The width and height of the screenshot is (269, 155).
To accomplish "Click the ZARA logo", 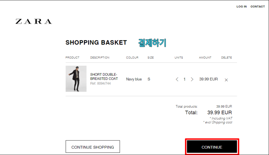I will 34,21.
